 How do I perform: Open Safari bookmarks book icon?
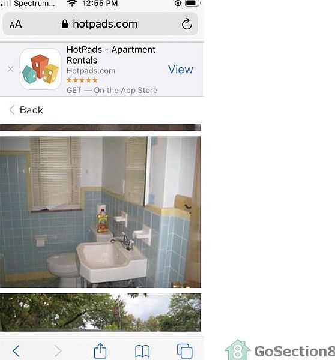(x=142, y=351)
